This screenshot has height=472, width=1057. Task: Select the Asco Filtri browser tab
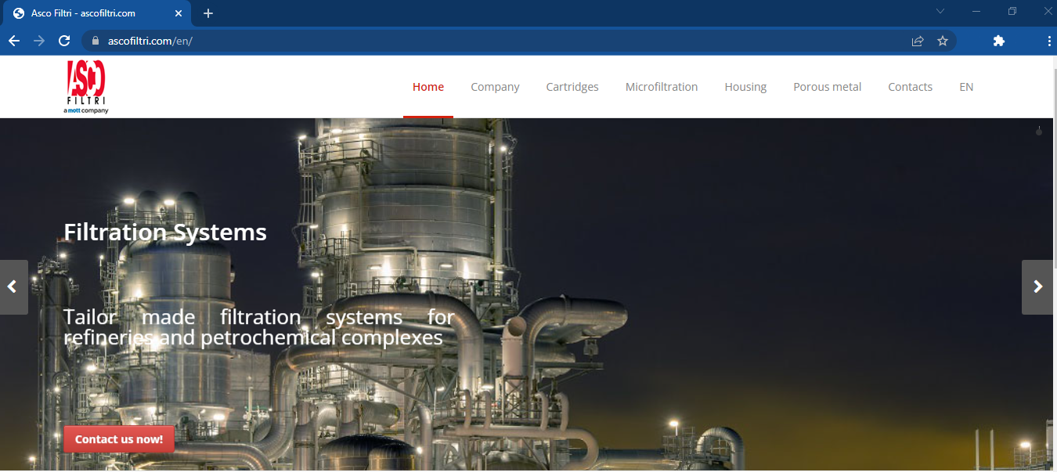[x=98, y=13]
